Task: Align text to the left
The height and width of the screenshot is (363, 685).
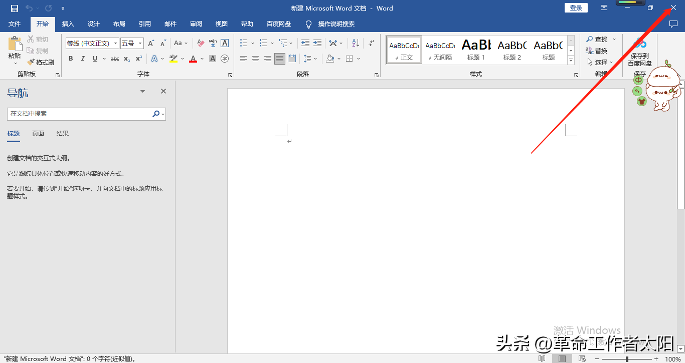Action: pyautogui.click(x=244, y=59)
